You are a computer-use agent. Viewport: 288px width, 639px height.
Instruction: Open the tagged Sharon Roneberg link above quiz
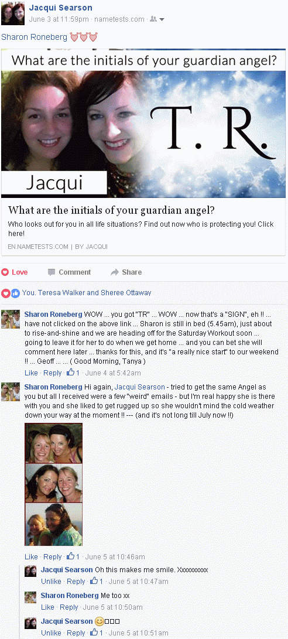coord(34,37)
